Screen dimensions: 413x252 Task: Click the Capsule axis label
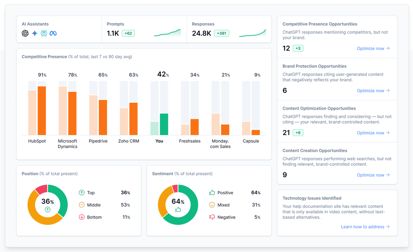(251, 141)
